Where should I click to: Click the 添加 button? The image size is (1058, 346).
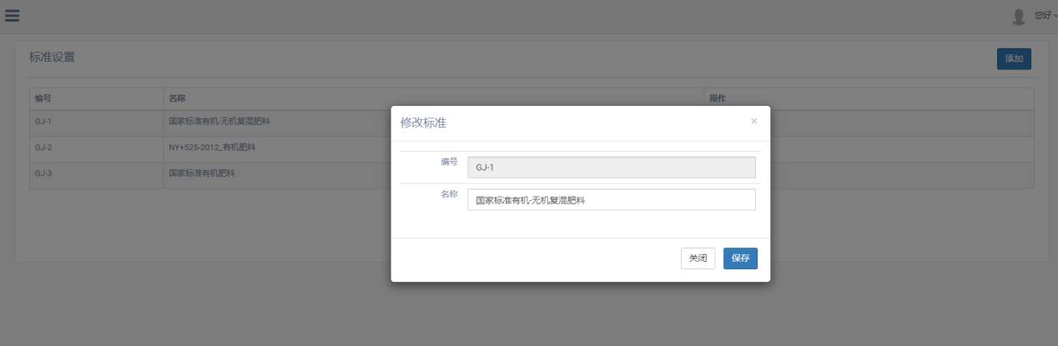(x=1014, y=59)
